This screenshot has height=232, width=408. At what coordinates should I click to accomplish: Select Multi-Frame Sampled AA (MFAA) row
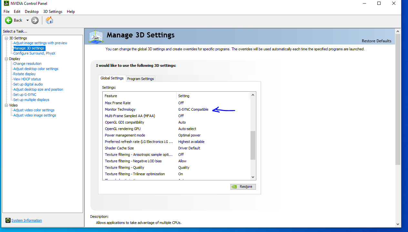[176, 116]
